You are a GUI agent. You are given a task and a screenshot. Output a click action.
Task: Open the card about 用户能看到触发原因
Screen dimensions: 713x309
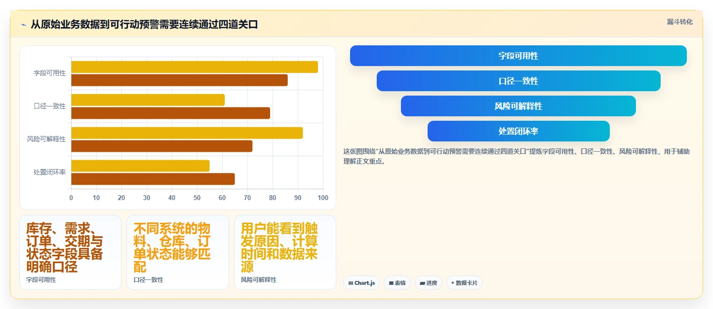pyautogui.click(x=285, y=252)
